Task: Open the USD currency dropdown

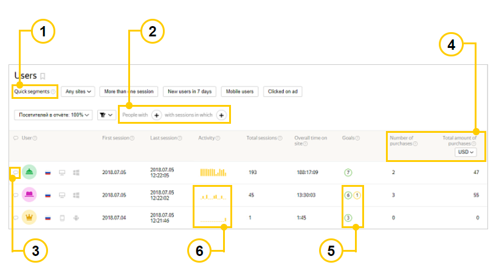Action: point(467,153)
